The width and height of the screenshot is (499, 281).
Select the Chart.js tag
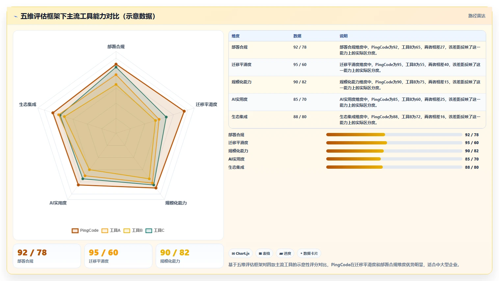pos(241,253)
